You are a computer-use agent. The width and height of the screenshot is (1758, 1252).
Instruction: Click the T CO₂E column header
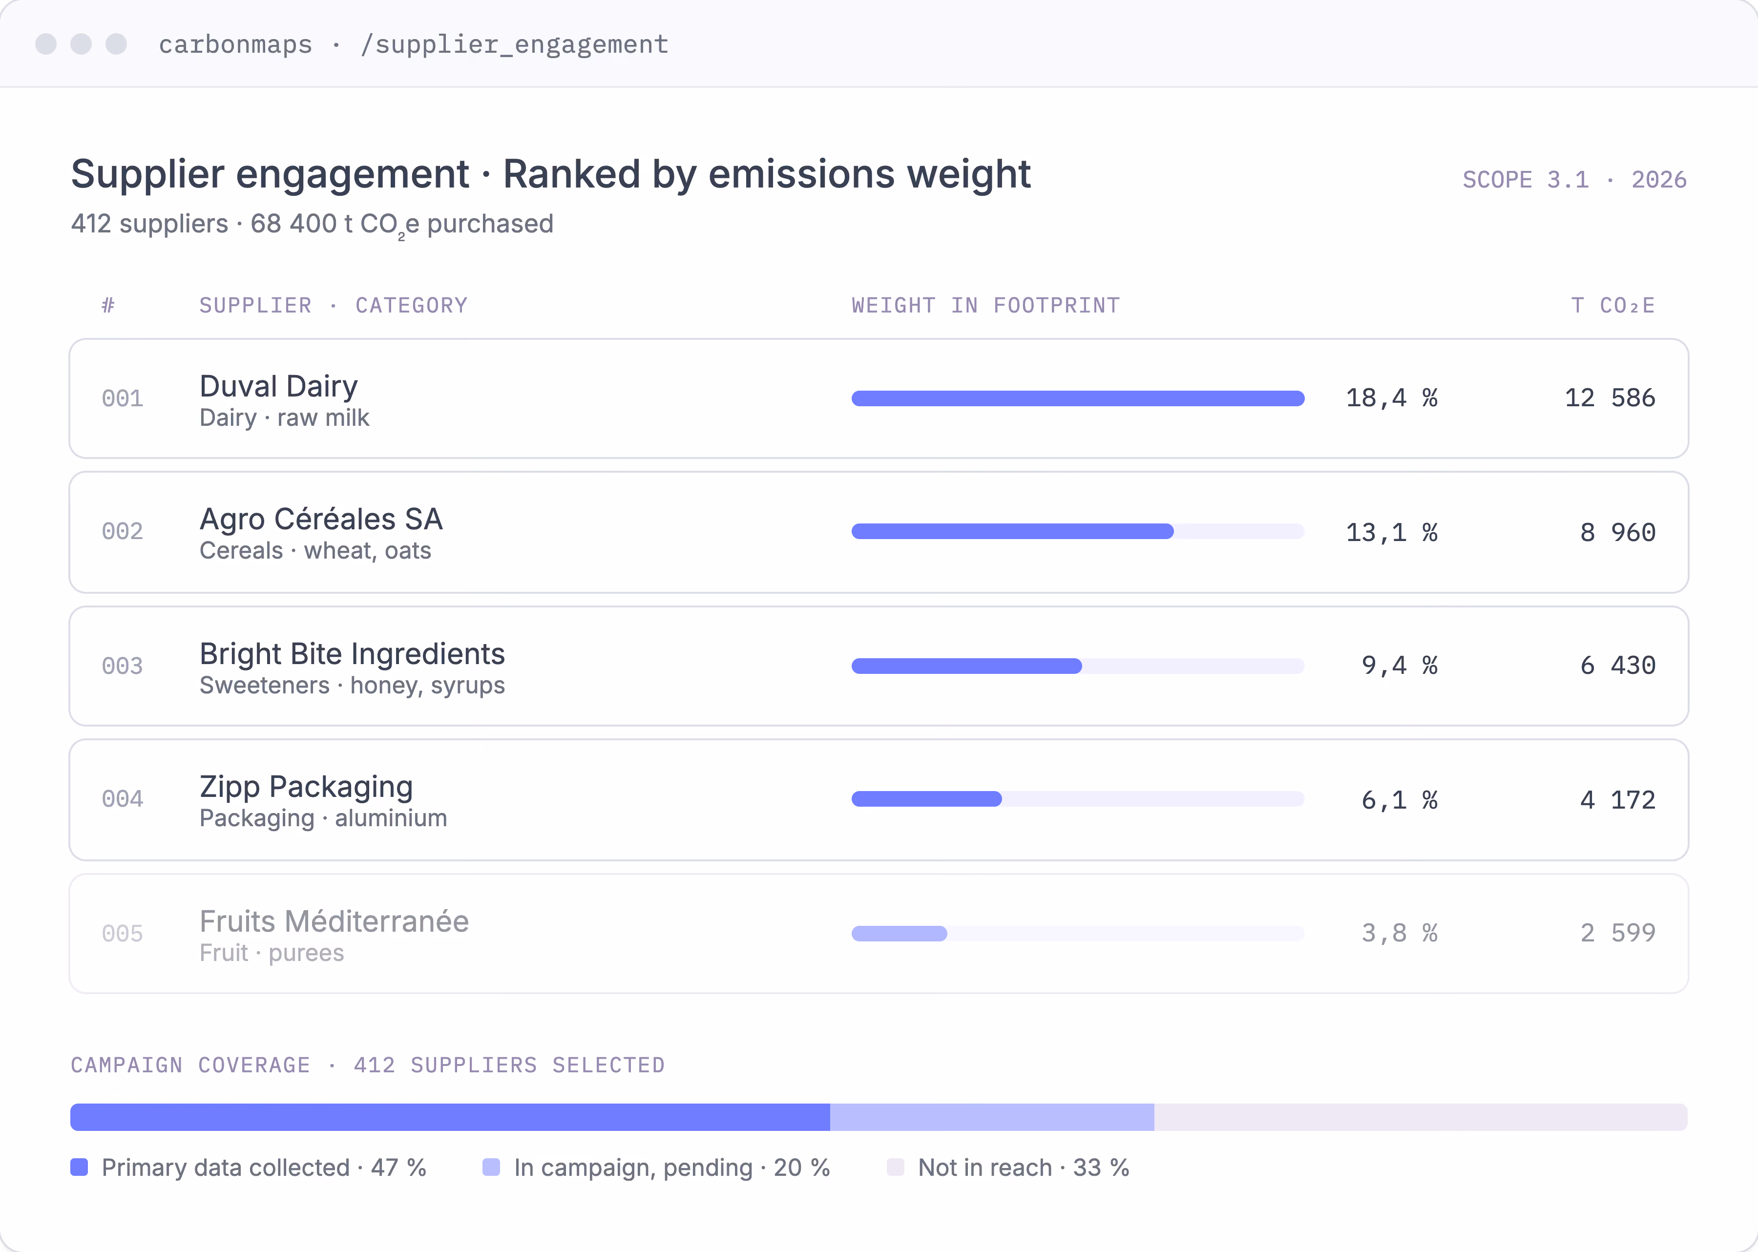[1613, 305]
